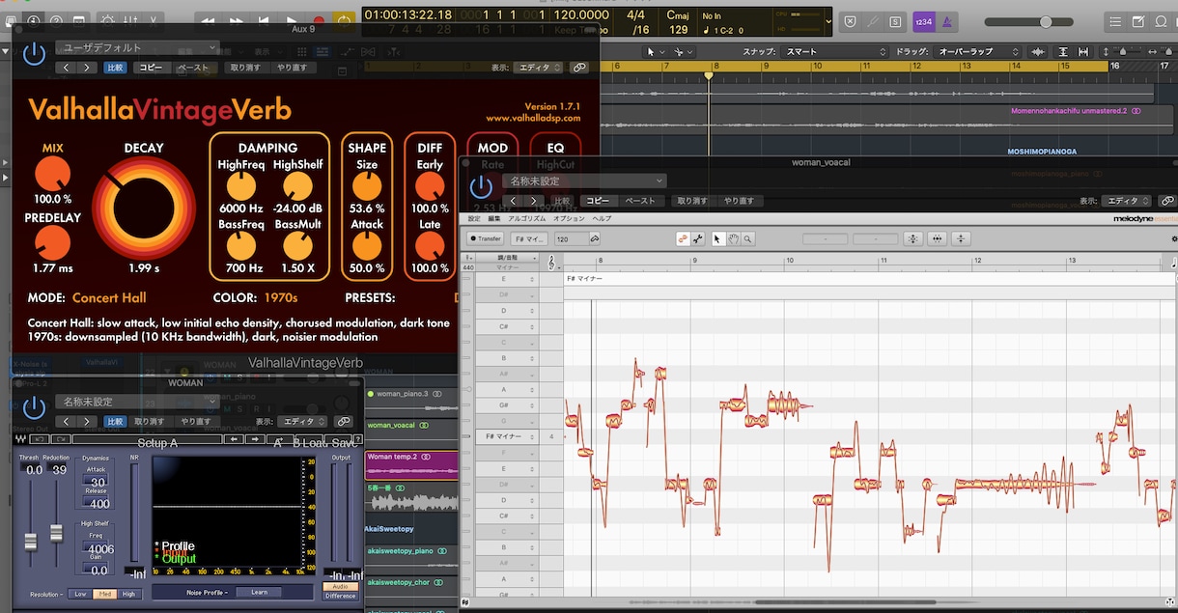Toggle count-in 1234 button
The width and height of the screenshot is (1178, 613).
(x=924, y=21)
